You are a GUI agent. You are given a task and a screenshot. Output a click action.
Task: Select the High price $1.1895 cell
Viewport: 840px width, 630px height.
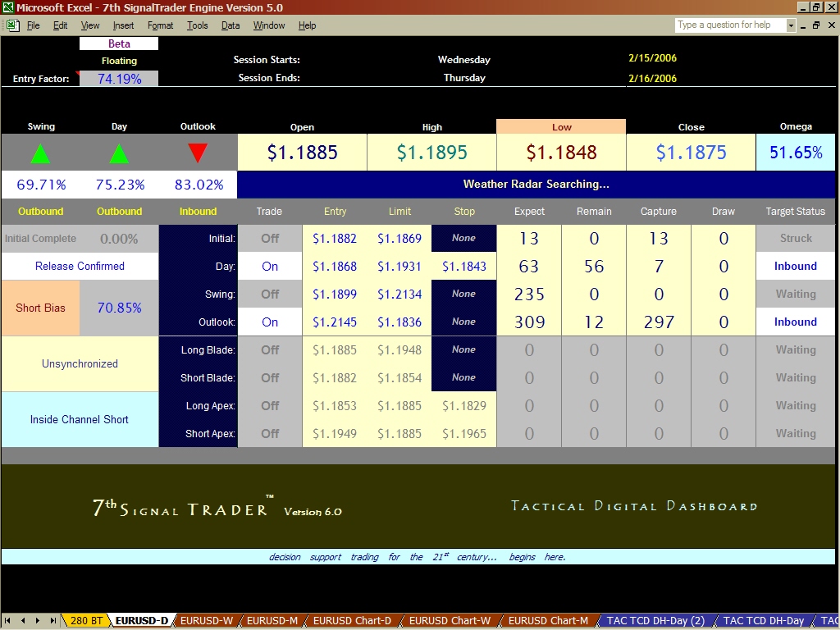point(431,152)
